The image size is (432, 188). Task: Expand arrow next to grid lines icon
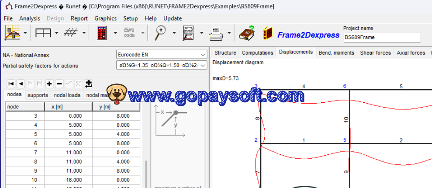click(x=84, y=33)
